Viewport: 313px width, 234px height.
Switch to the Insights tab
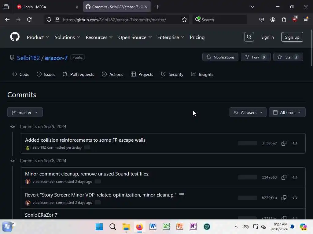(202, 74)
